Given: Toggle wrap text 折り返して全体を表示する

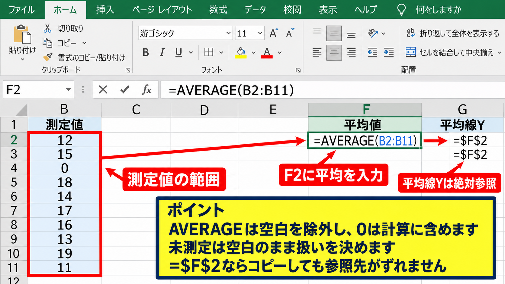Looking at the screenshot, I should pyautogui.click(x=453, y=33).
